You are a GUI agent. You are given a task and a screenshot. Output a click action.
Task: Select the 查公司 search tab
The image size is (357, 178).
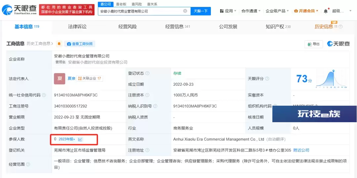coord(106,4)
